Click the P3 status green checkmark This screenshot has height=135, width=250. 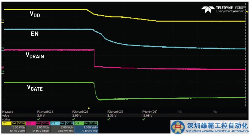point(109,119)
